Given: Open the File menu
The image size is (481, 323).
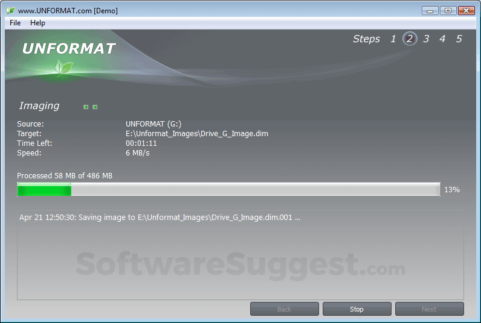Looking at the screenshot, I should [x=15, y=23].
